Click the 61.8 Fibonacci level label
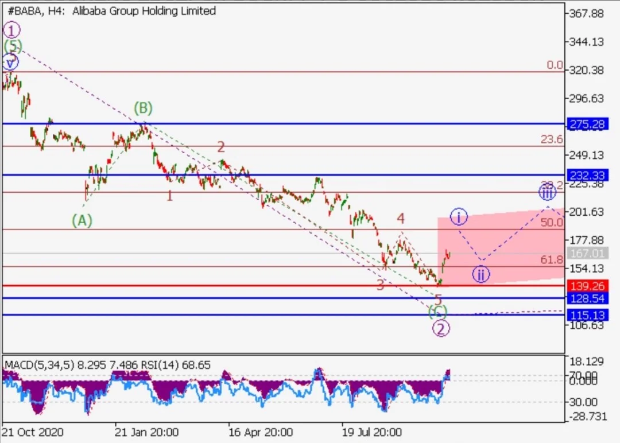 click(x=552, y=259)
